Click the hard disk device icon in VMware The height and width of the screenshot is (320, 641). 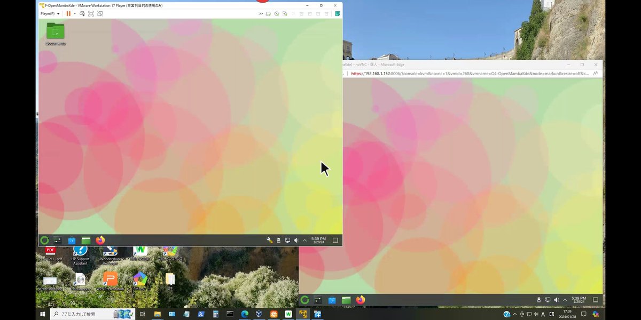pyautogui.click(x=268, y=13)
